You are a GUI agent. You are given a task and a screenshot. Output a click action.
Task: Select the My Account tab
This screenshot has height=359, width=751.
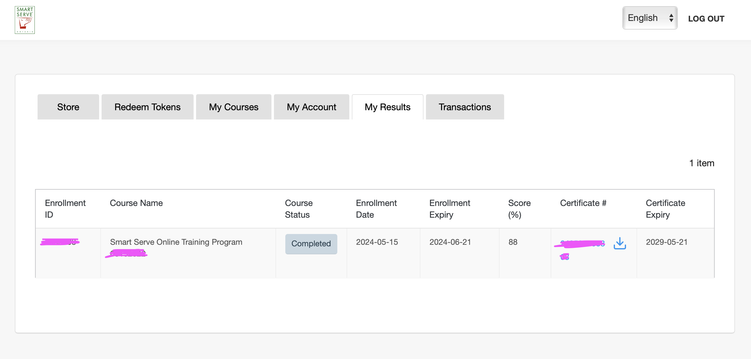pos(311,107)
